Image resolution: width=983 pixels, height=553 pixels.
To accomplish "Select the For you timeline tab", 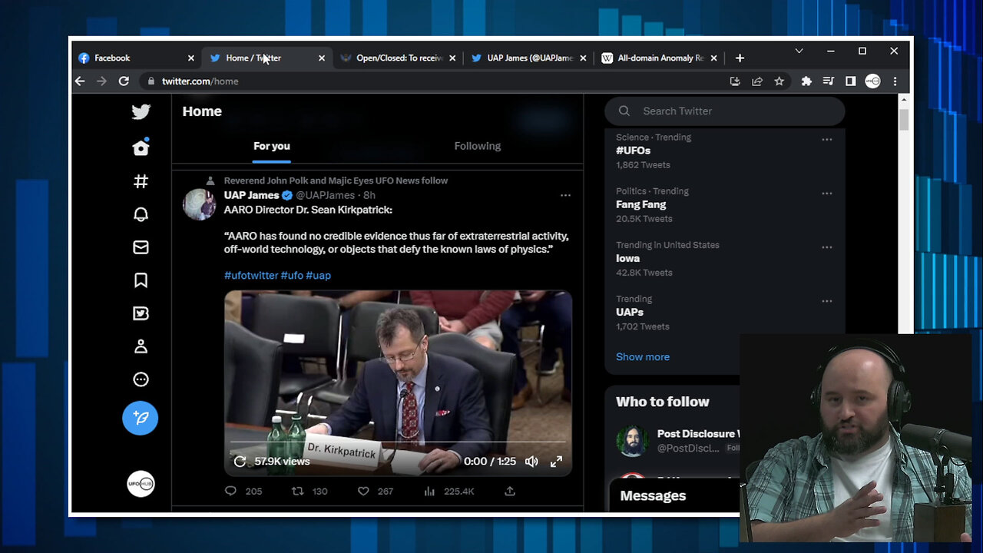I will point(272,146).
